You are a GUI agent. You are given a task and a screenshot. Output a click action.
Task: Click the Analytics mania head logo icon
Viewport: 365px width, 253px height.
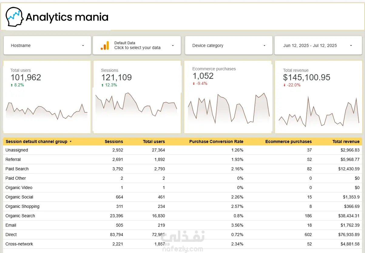[15, 17]
